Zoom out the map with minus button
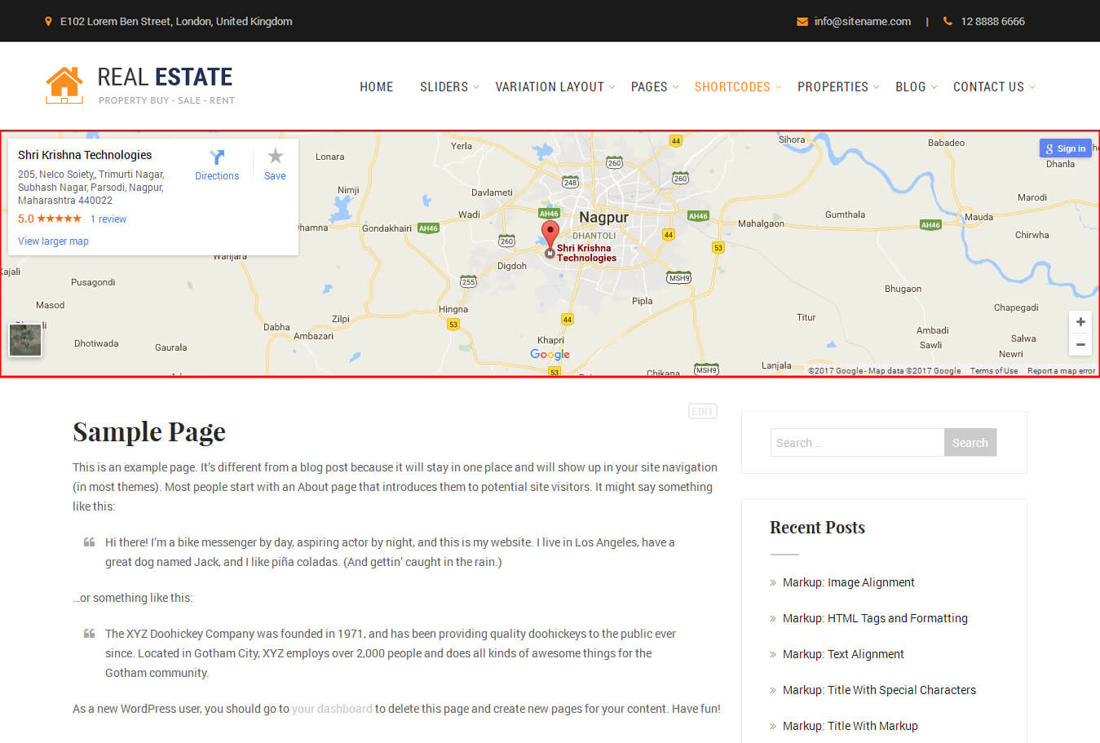Viewport: 1100px width, 743px height. 1080,345
